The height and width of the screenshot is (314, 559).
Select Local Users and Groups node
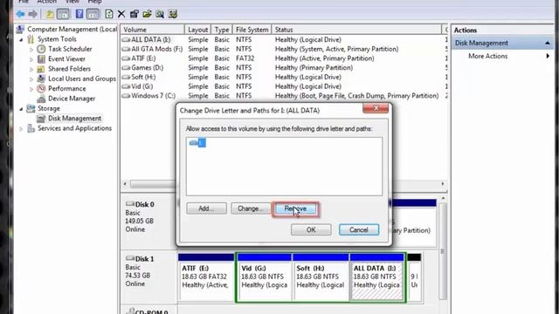coord(82,78)
